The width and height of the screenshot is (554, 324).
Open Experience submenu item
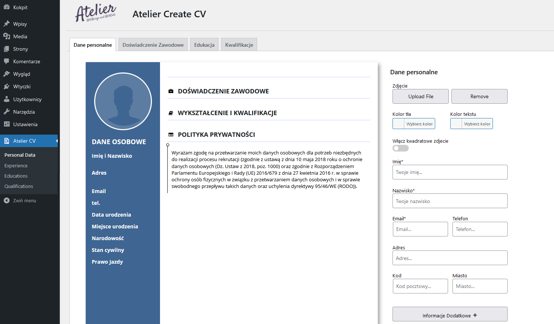click(16, 165)
